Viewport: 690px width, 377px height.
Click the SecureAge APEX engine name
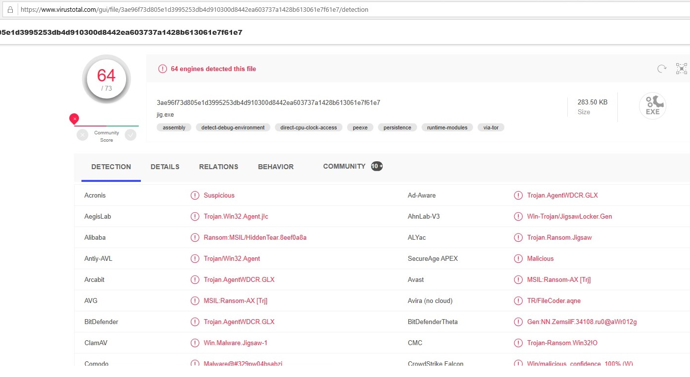click(433, 259)
